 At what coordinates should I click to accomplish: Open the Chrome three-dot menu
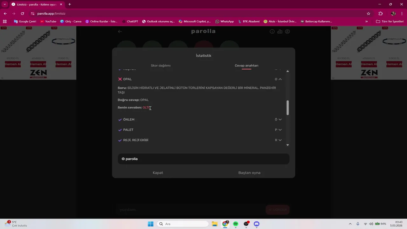click(x=402, y=14)
